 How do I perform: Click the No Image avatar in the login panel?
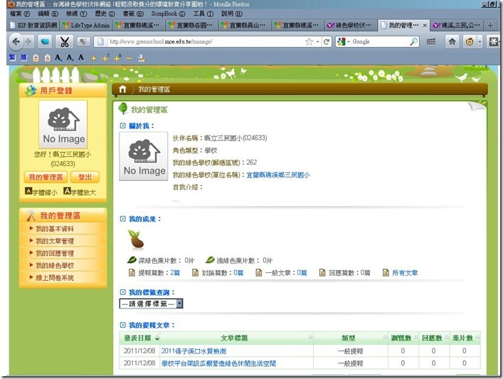63,125
